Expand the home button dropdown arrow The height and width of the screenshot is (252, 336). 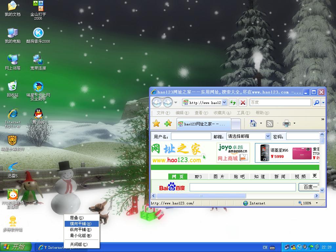pyautogui.click(x=261, y=123)
